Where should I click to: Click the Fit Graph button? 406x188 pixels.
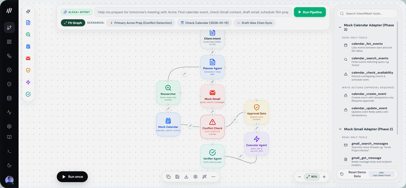coord(73,23)
